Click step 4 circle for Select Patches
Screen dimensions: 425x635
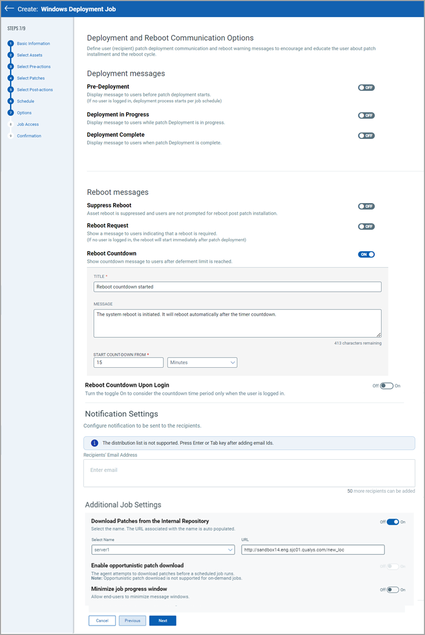[11, 78]
